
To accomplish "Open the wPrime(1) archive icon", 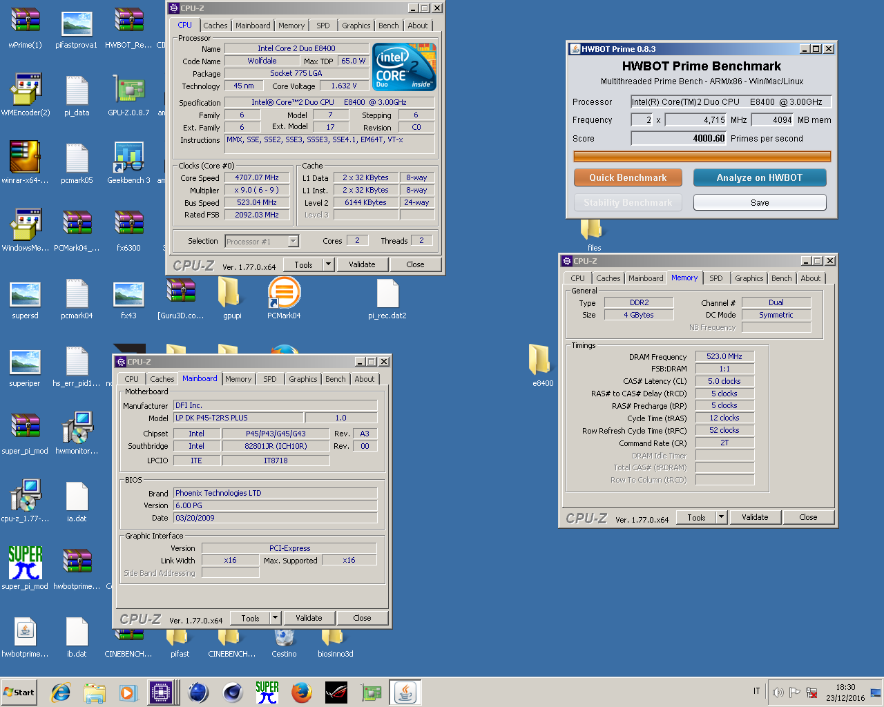I will point(26,22).
